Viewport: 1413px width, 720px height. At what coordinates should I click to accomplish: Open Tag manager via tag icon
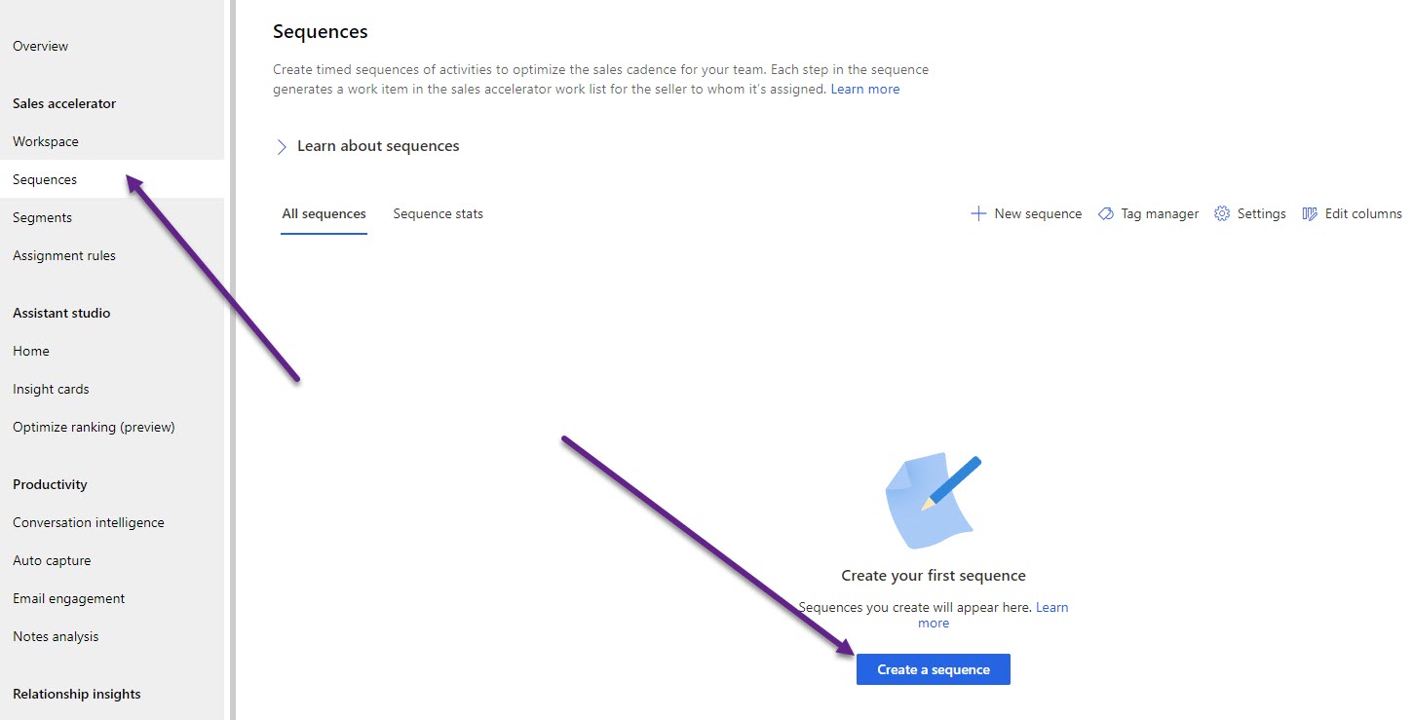(1106, 213)
